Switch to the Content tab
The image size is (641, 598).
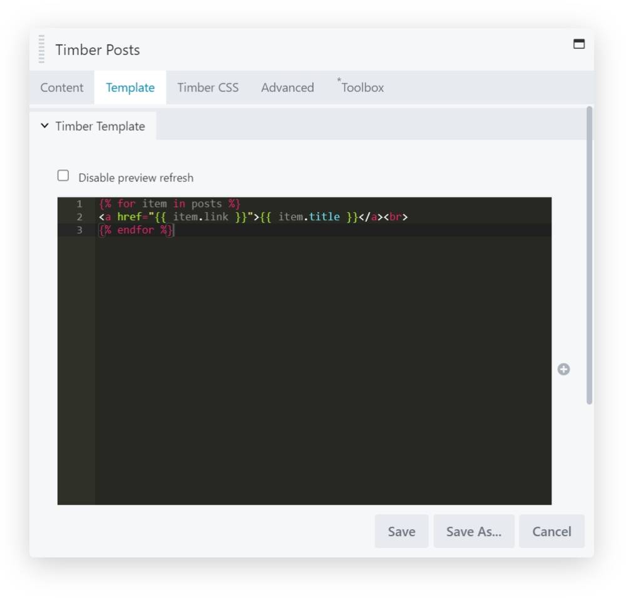click(x=62, y=88)
